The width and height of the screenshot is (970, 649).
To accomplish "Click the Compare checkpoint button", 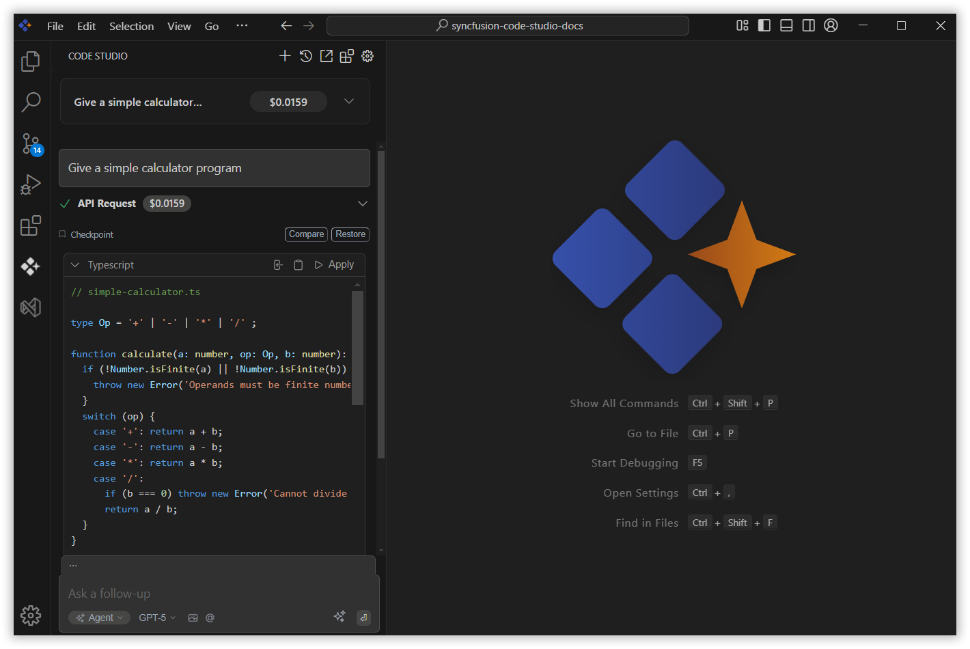I will pyautogui.click(x=306, y=234).
